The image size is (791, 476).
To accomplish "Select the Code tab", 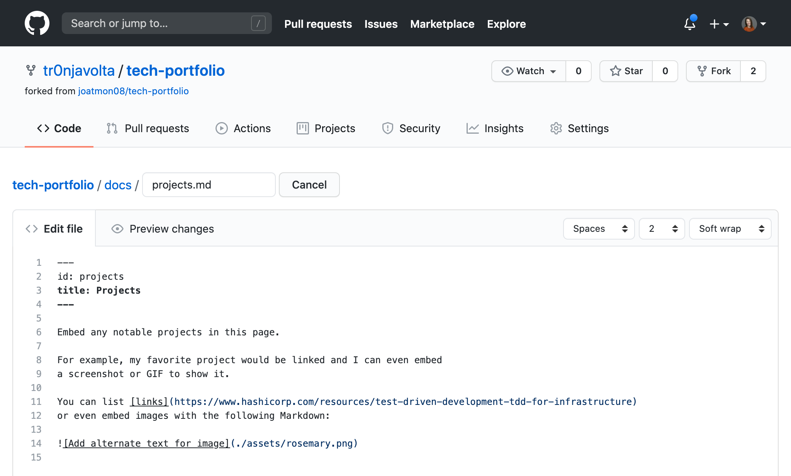I will pyautogui.click(x=59, y=128).
